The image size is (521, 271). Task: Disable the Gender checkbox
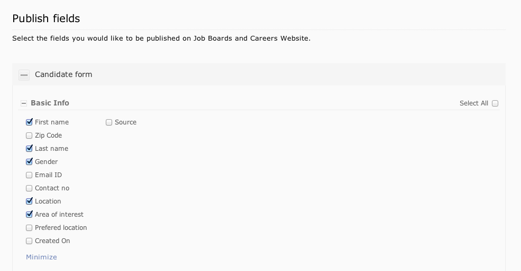pos(29,162)
